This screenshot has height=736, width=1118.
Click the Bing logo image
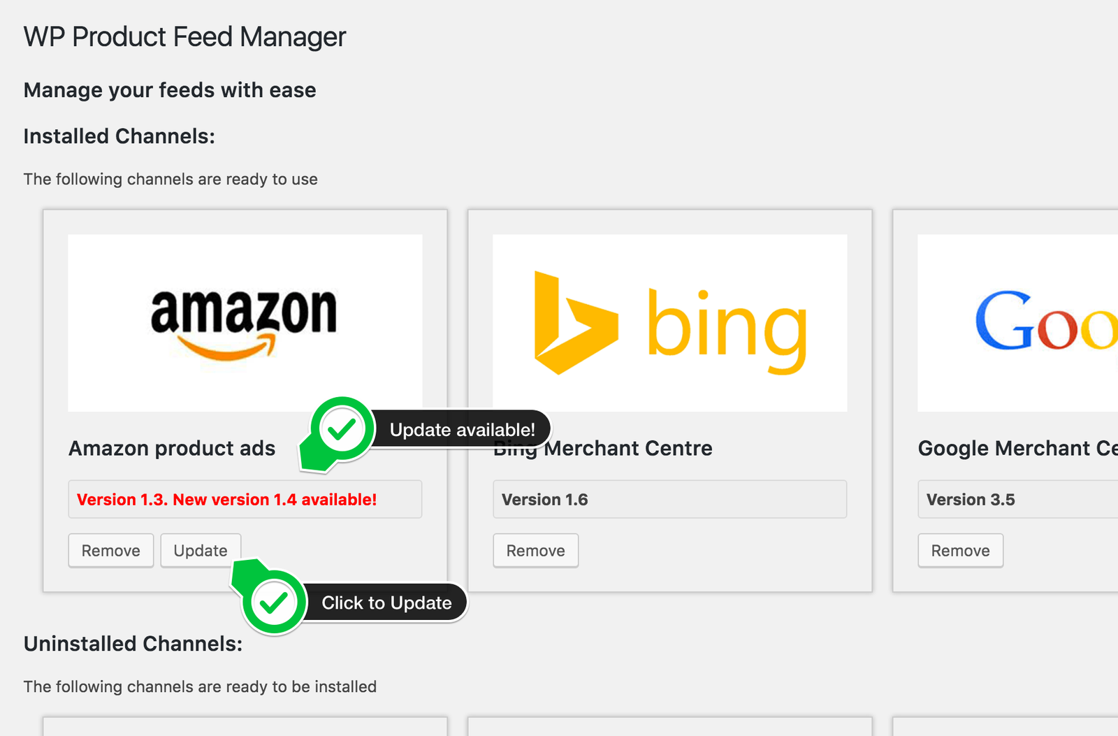tap(669, 323)
